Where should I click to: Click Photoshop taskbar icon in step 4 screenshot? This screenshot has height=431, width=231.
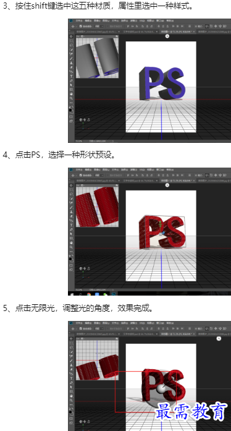tap(114, 294)
